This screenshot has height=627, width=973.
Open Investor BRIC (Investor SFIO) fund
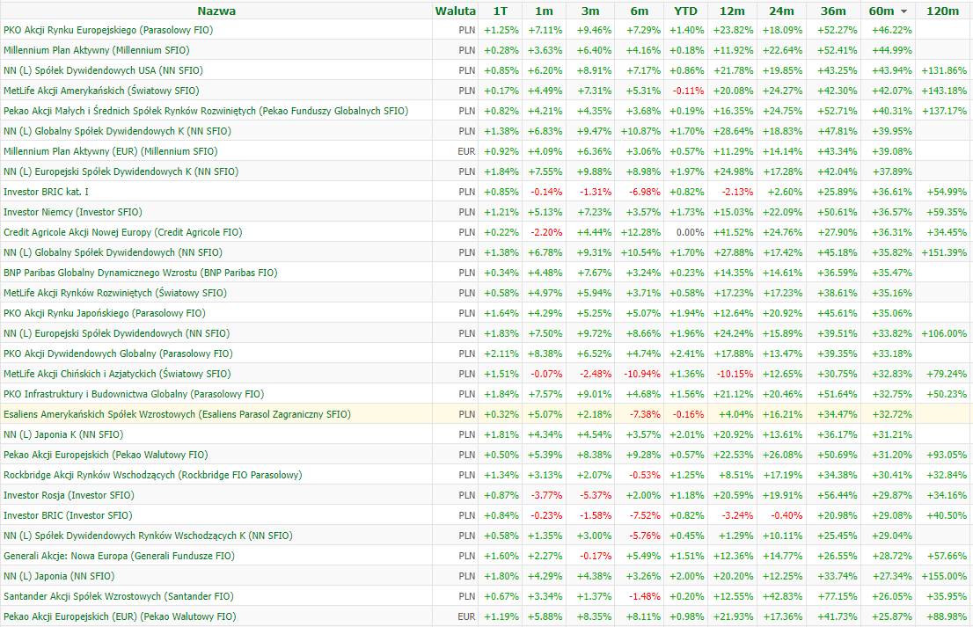pyautogui.click(x=68, y=515)
